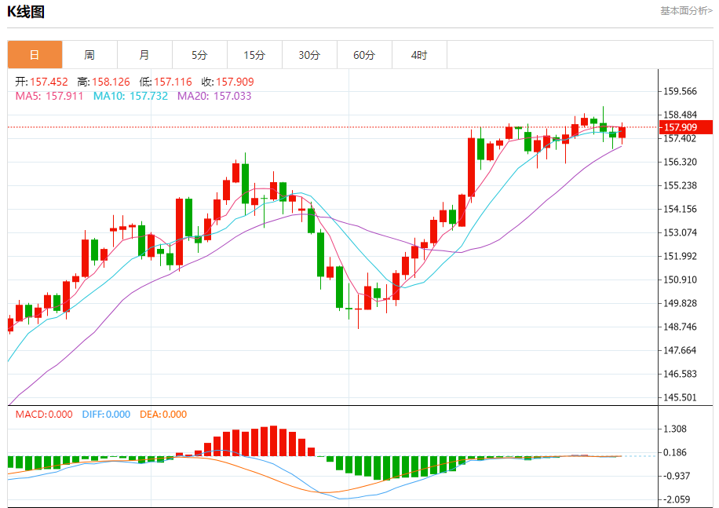The height and width of the screenshot is (508, 719).
Task: Click the 高 high price readout
Action: (x=104, y=82)
